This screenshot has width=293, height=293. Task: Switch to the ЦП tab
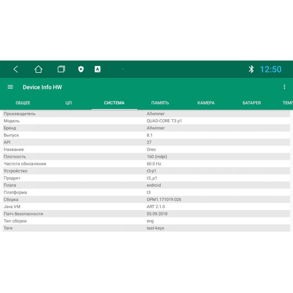click(69, 103)
